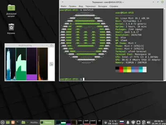Viewport: 166px width, 125px height.
Task: Click red color block in neofetch palette
Action: (x=121, y=69)
